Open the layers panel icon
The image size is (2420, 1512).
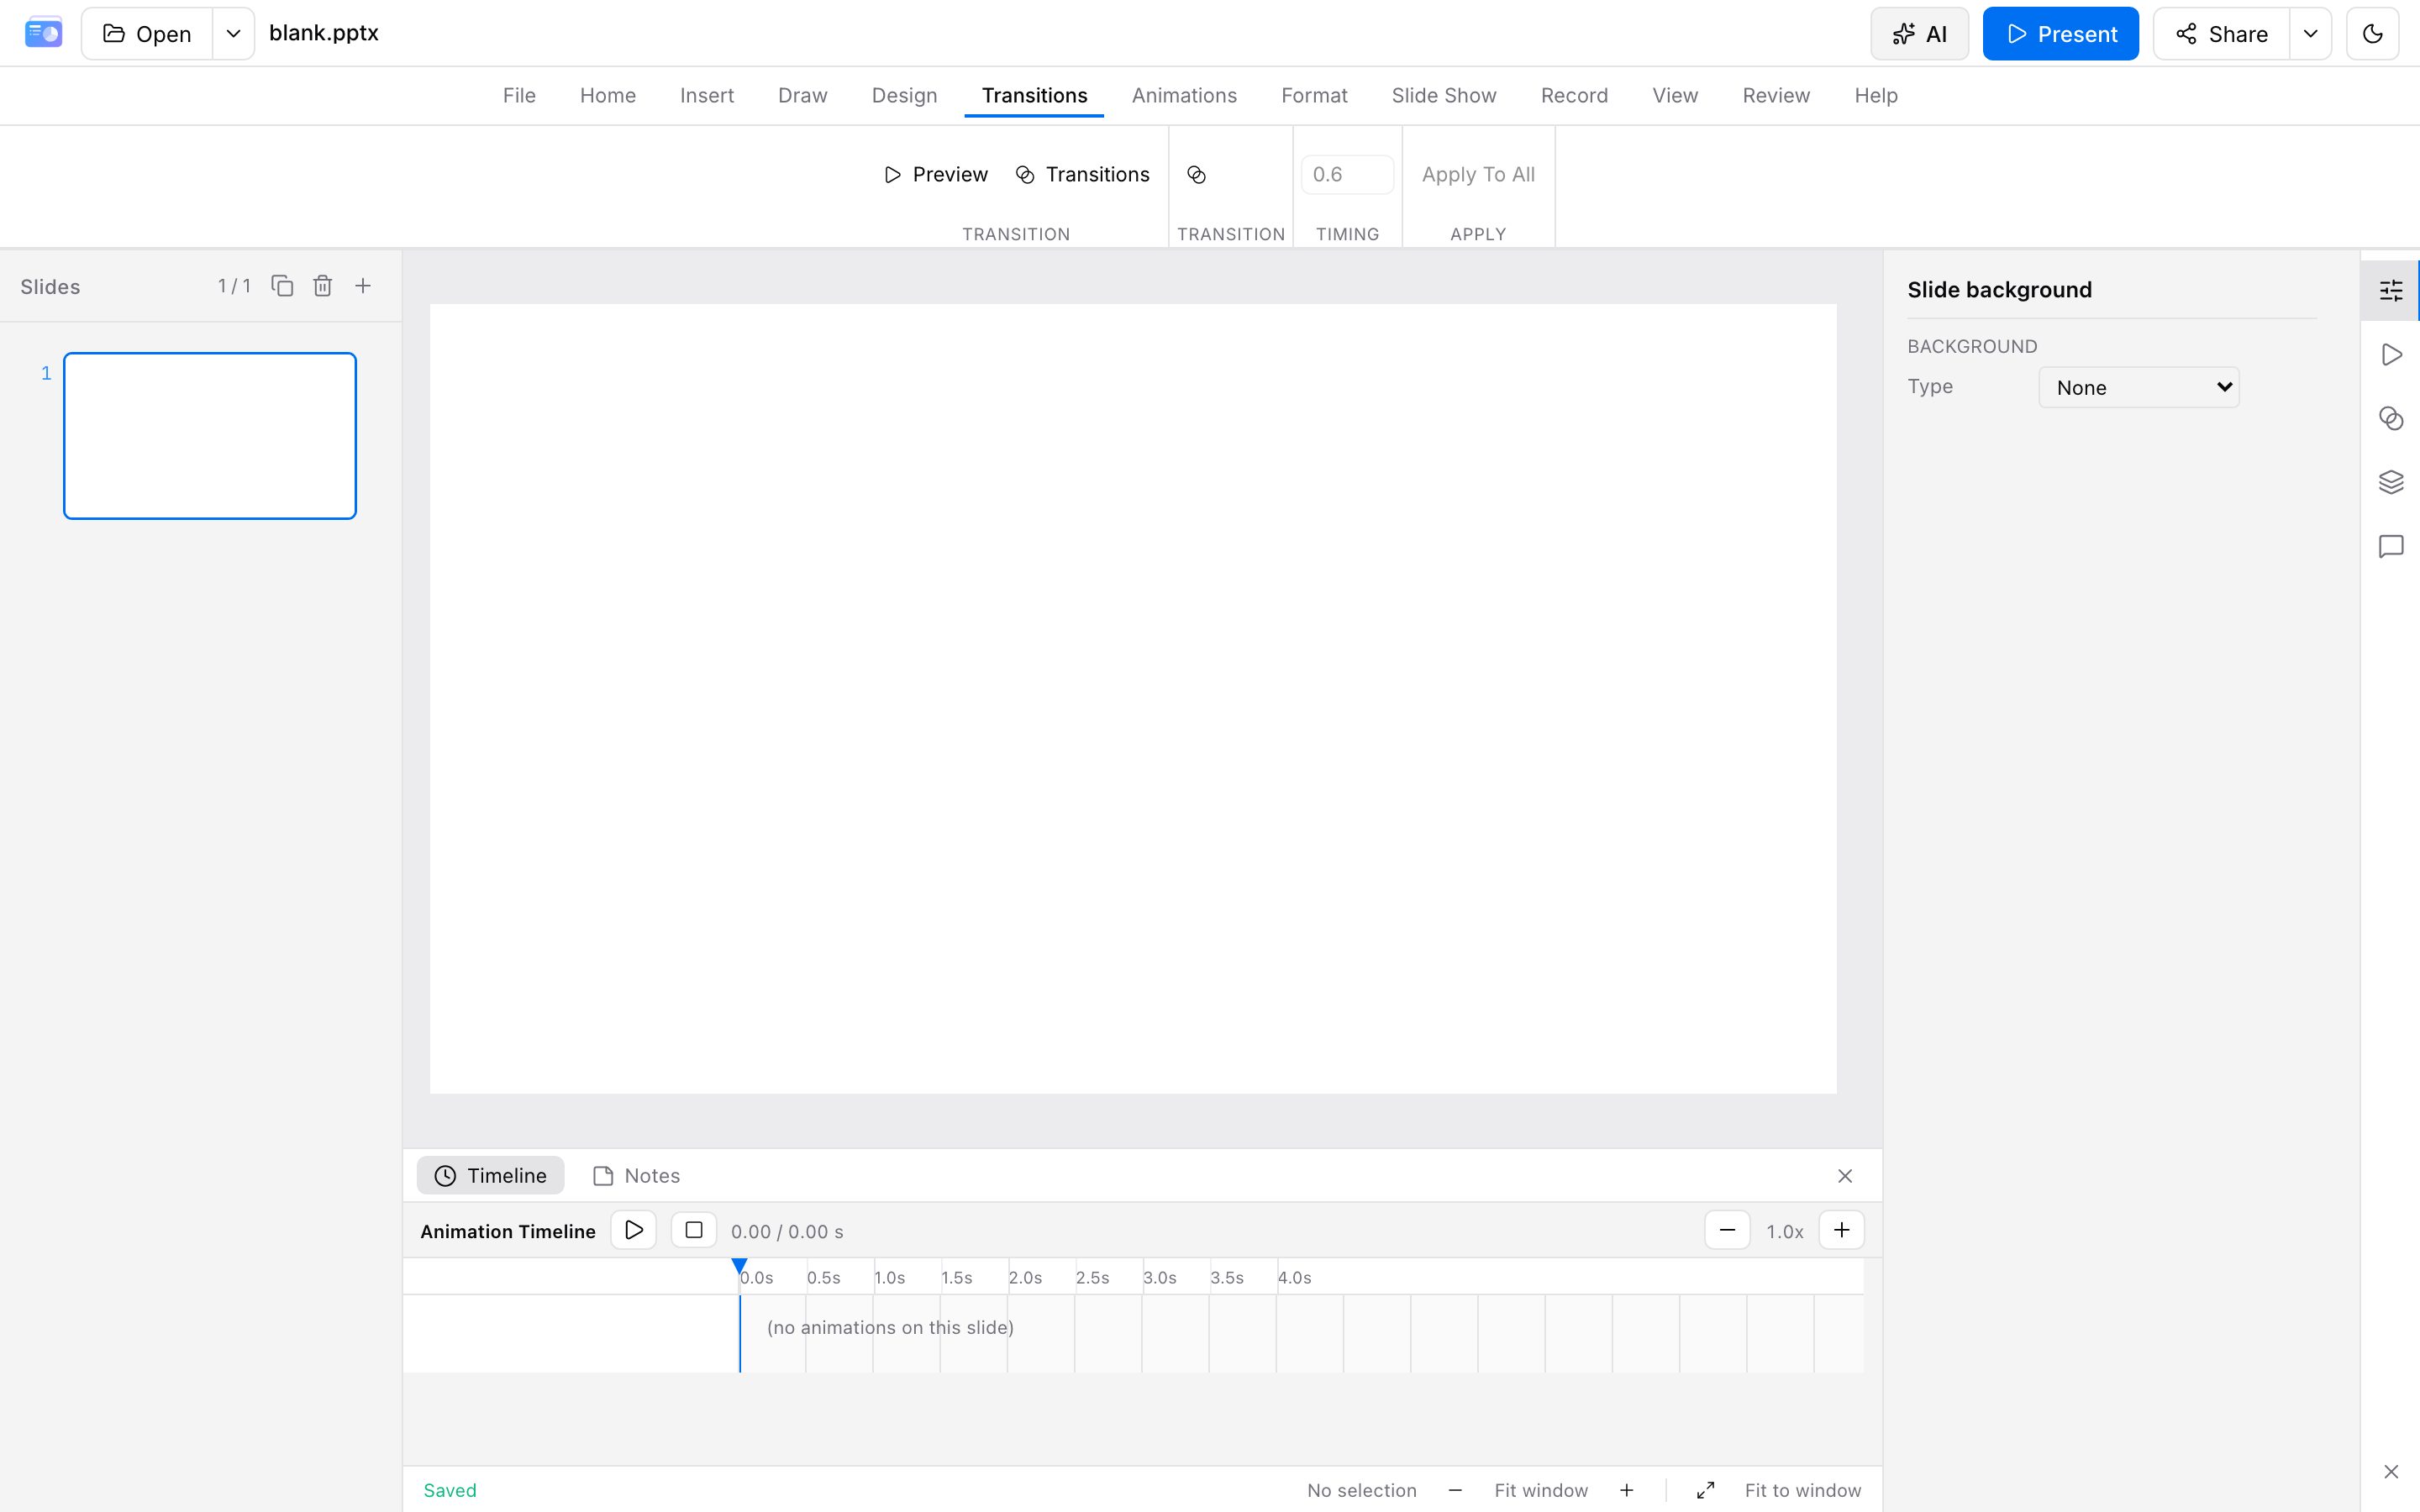click(x=2391, y=482)
